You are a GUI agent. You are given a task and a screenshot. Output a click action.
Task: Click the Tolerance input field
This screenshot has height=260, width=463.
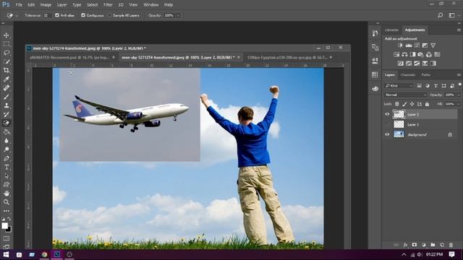(x=46, y=15)
